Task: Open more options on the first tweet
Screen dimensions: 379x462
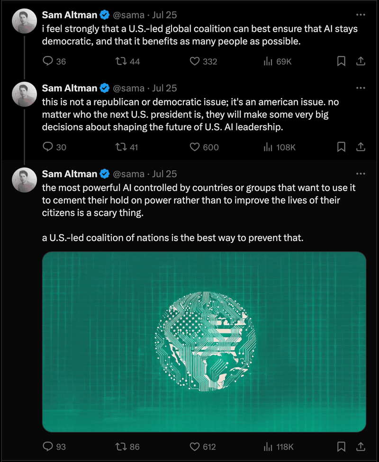Action: tap(361, 15)
